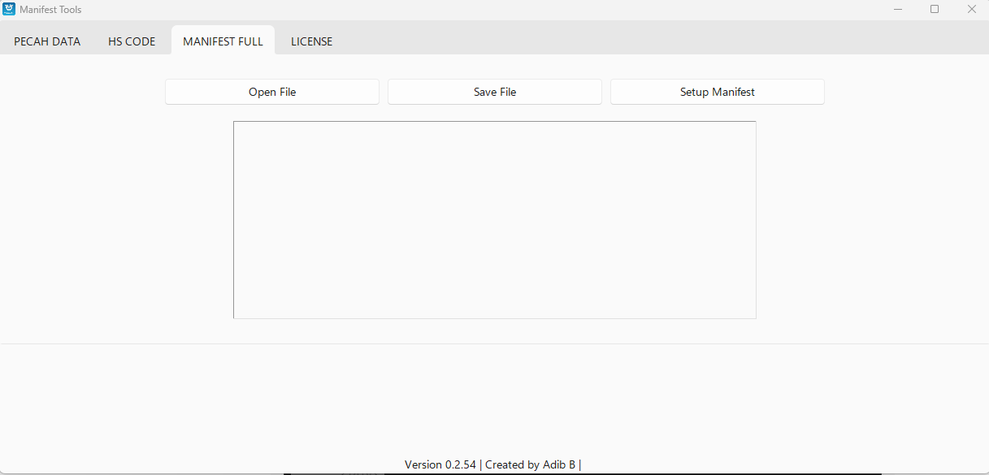
Task: Launch Setup Manifest
Action: coord(717,92)
